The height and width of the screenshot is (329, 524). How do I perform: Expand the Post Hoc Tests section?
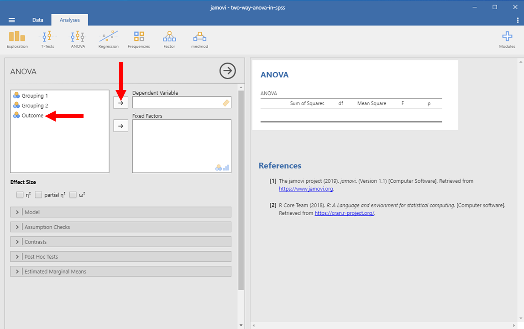tap(121, 257)
